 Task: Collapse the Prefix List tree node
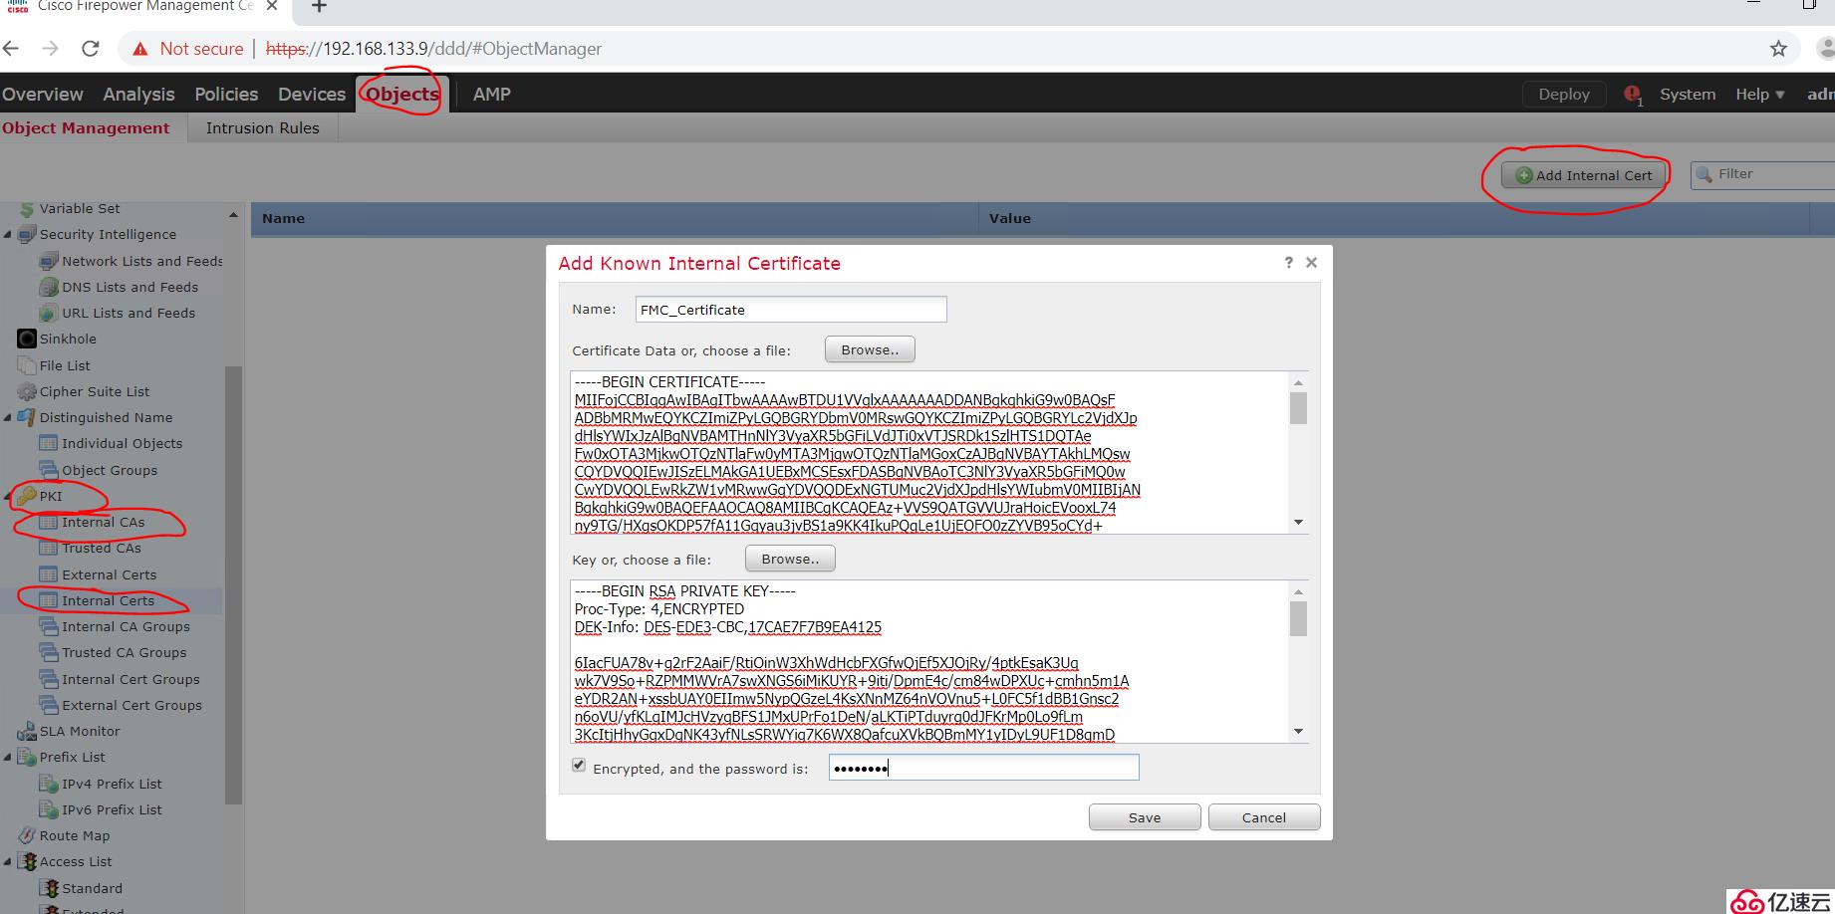[x=8, y=758]
